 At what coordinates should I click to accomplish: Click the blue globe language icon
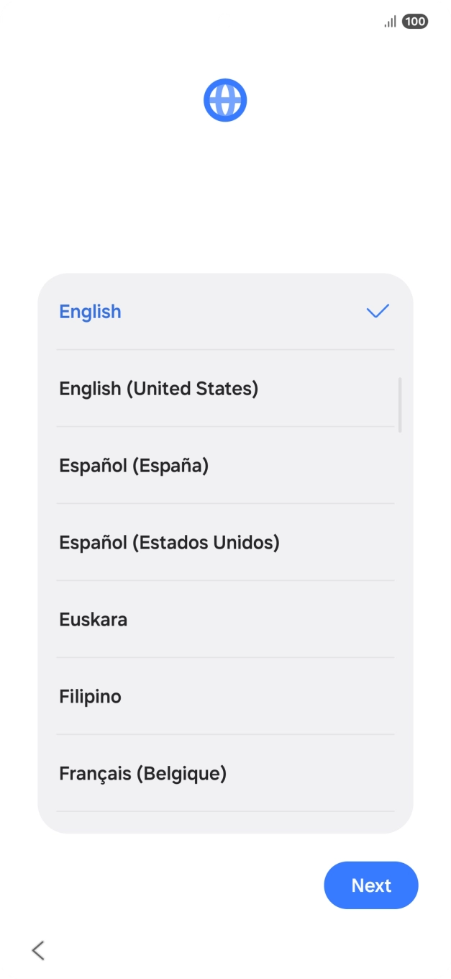(225, 99)
